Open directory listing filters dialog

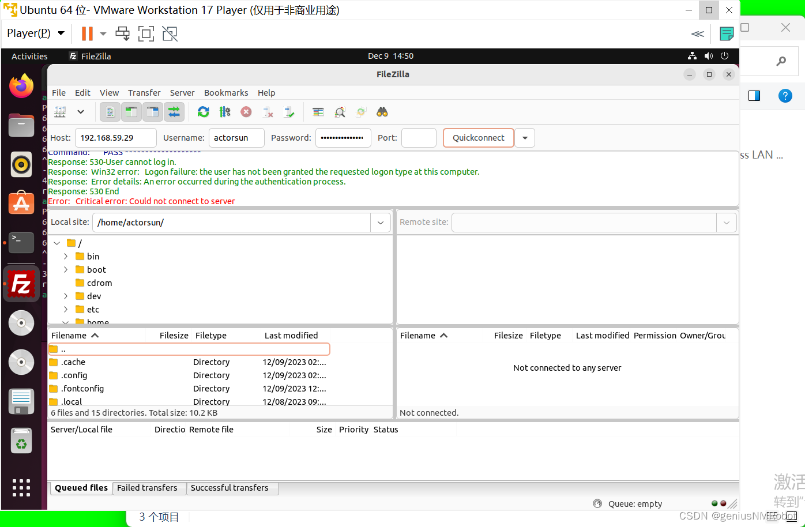(x=318, y=112)
